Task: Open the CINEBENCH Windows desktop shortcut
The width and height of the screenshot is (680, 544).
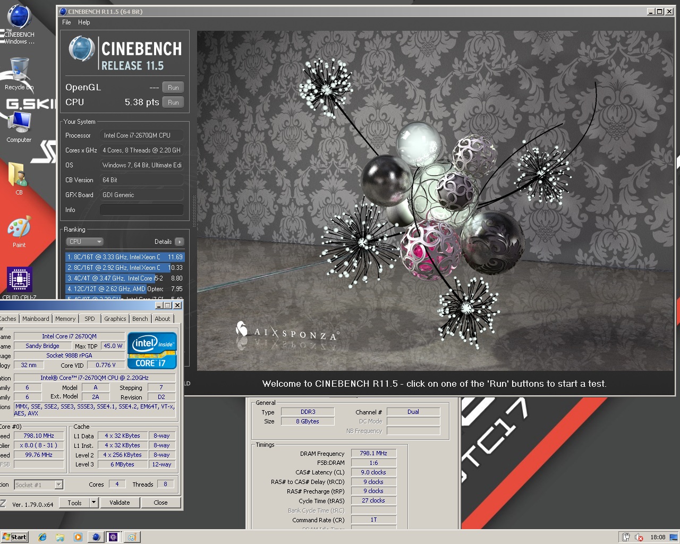Action: [x=19, y=24]
